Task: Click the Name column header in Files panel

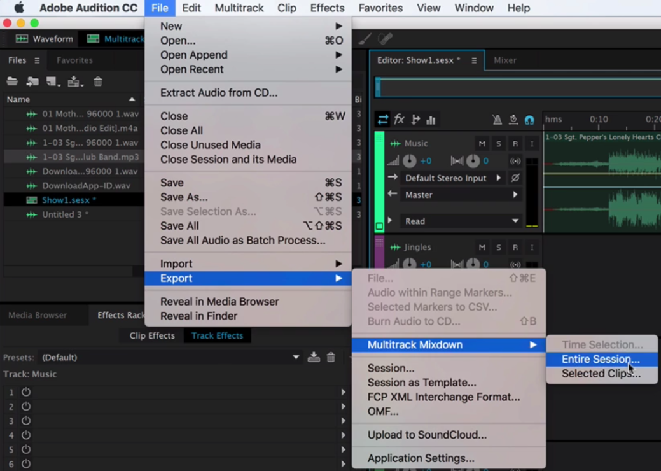Action: [72, 99]
